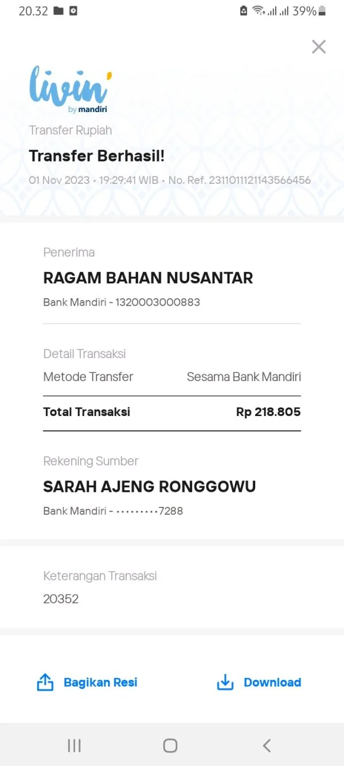Select Bagikan Resi text button
This screenshot has width=344, height=766.
coord(100,682)
